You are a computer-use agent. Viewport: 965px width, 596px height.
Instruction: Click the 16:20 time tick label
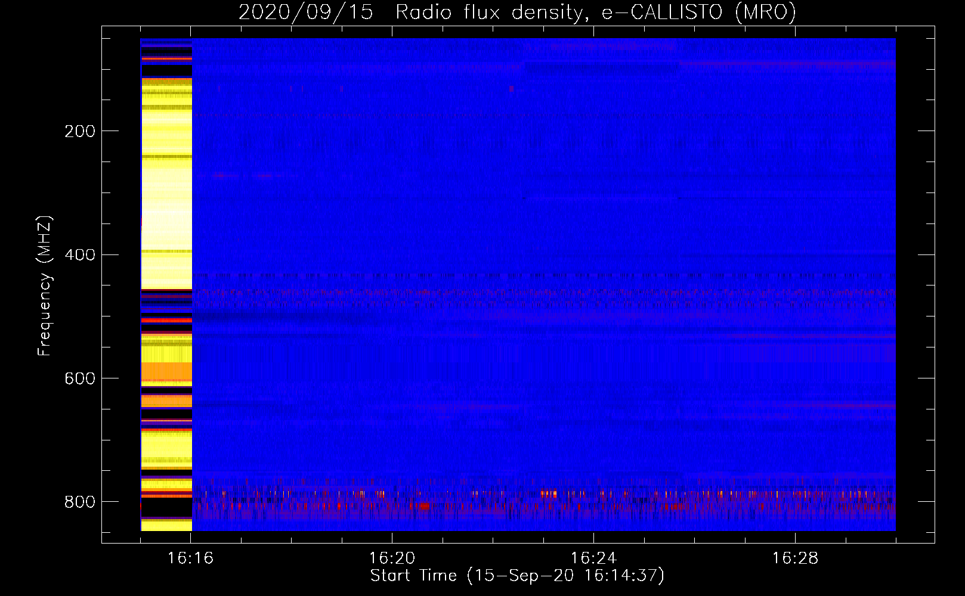click(392, 558)
